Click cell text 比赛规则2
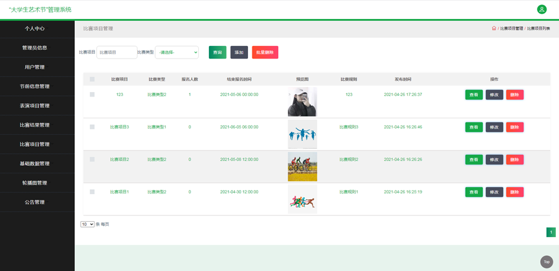 (x=349, y=159)
